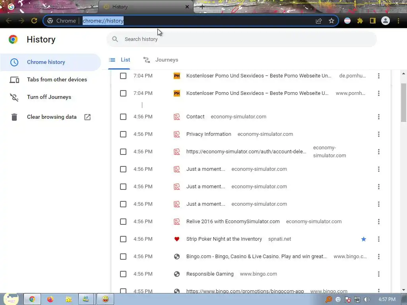
Task: Click the smiley face taskbar icon
Action: [x=105, y=299]
